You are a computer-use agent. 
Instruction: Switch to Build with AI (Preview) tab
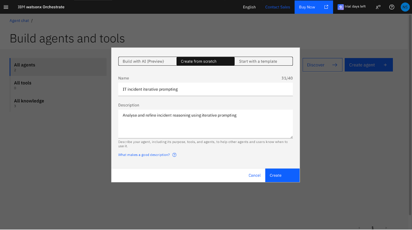pyautogui.click(x=148, y=61)
